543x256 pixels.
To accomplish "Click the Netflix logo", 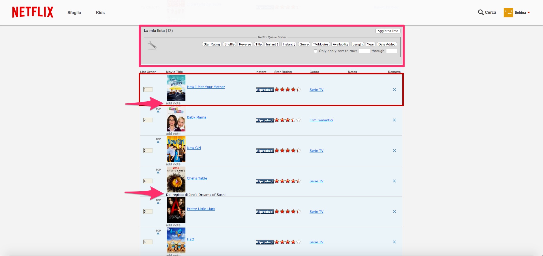I will 33,12.
